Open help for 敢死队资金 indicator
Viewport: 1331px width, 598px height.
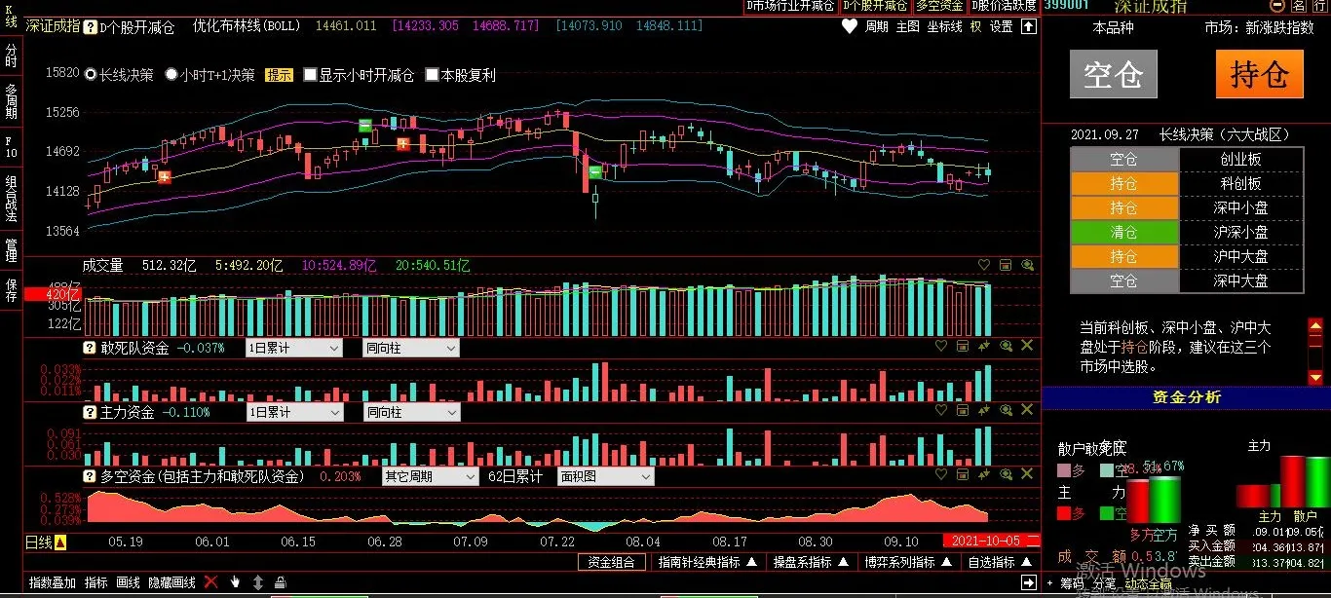90,348
